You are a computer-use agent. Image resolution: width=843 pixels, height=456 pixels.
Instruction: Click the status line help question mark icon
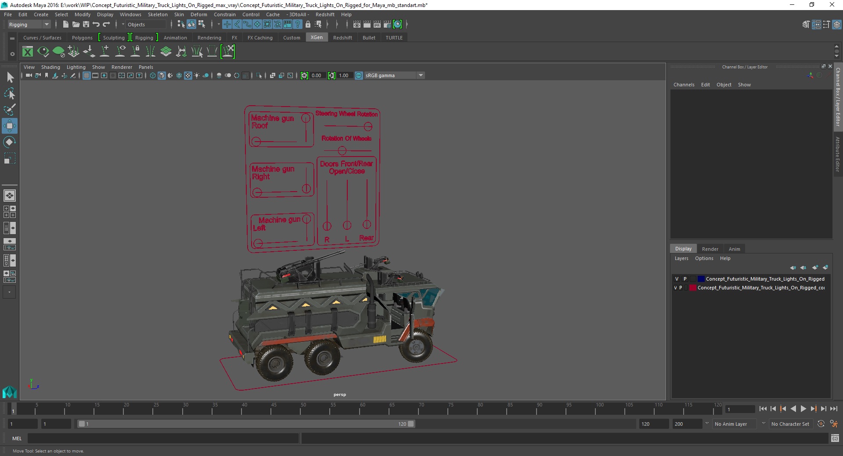pos(298,25)
